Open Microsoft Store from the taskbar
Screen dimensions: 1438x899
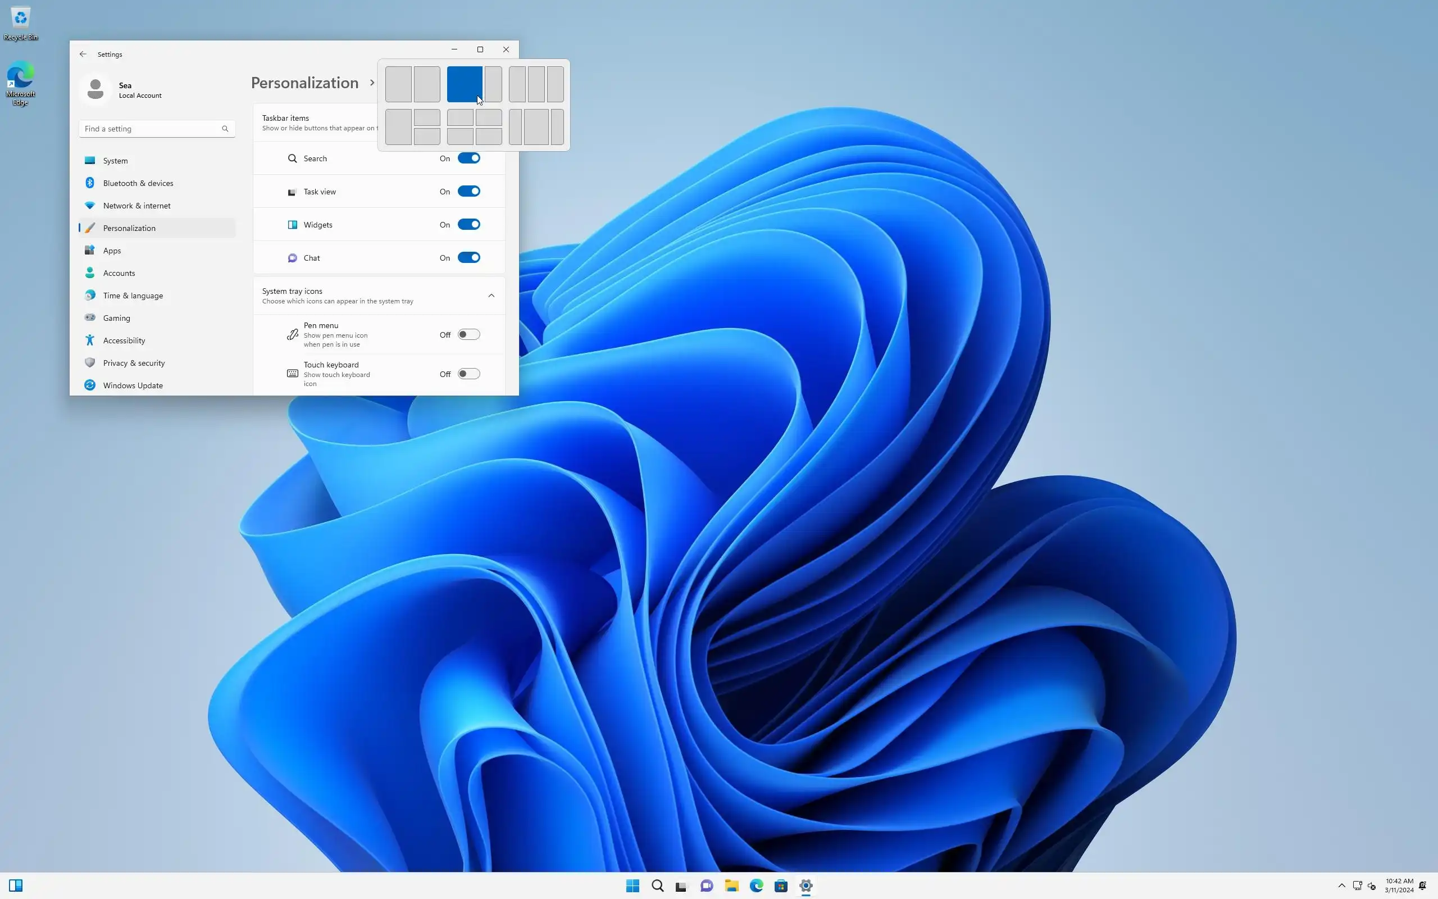point(781,886)
